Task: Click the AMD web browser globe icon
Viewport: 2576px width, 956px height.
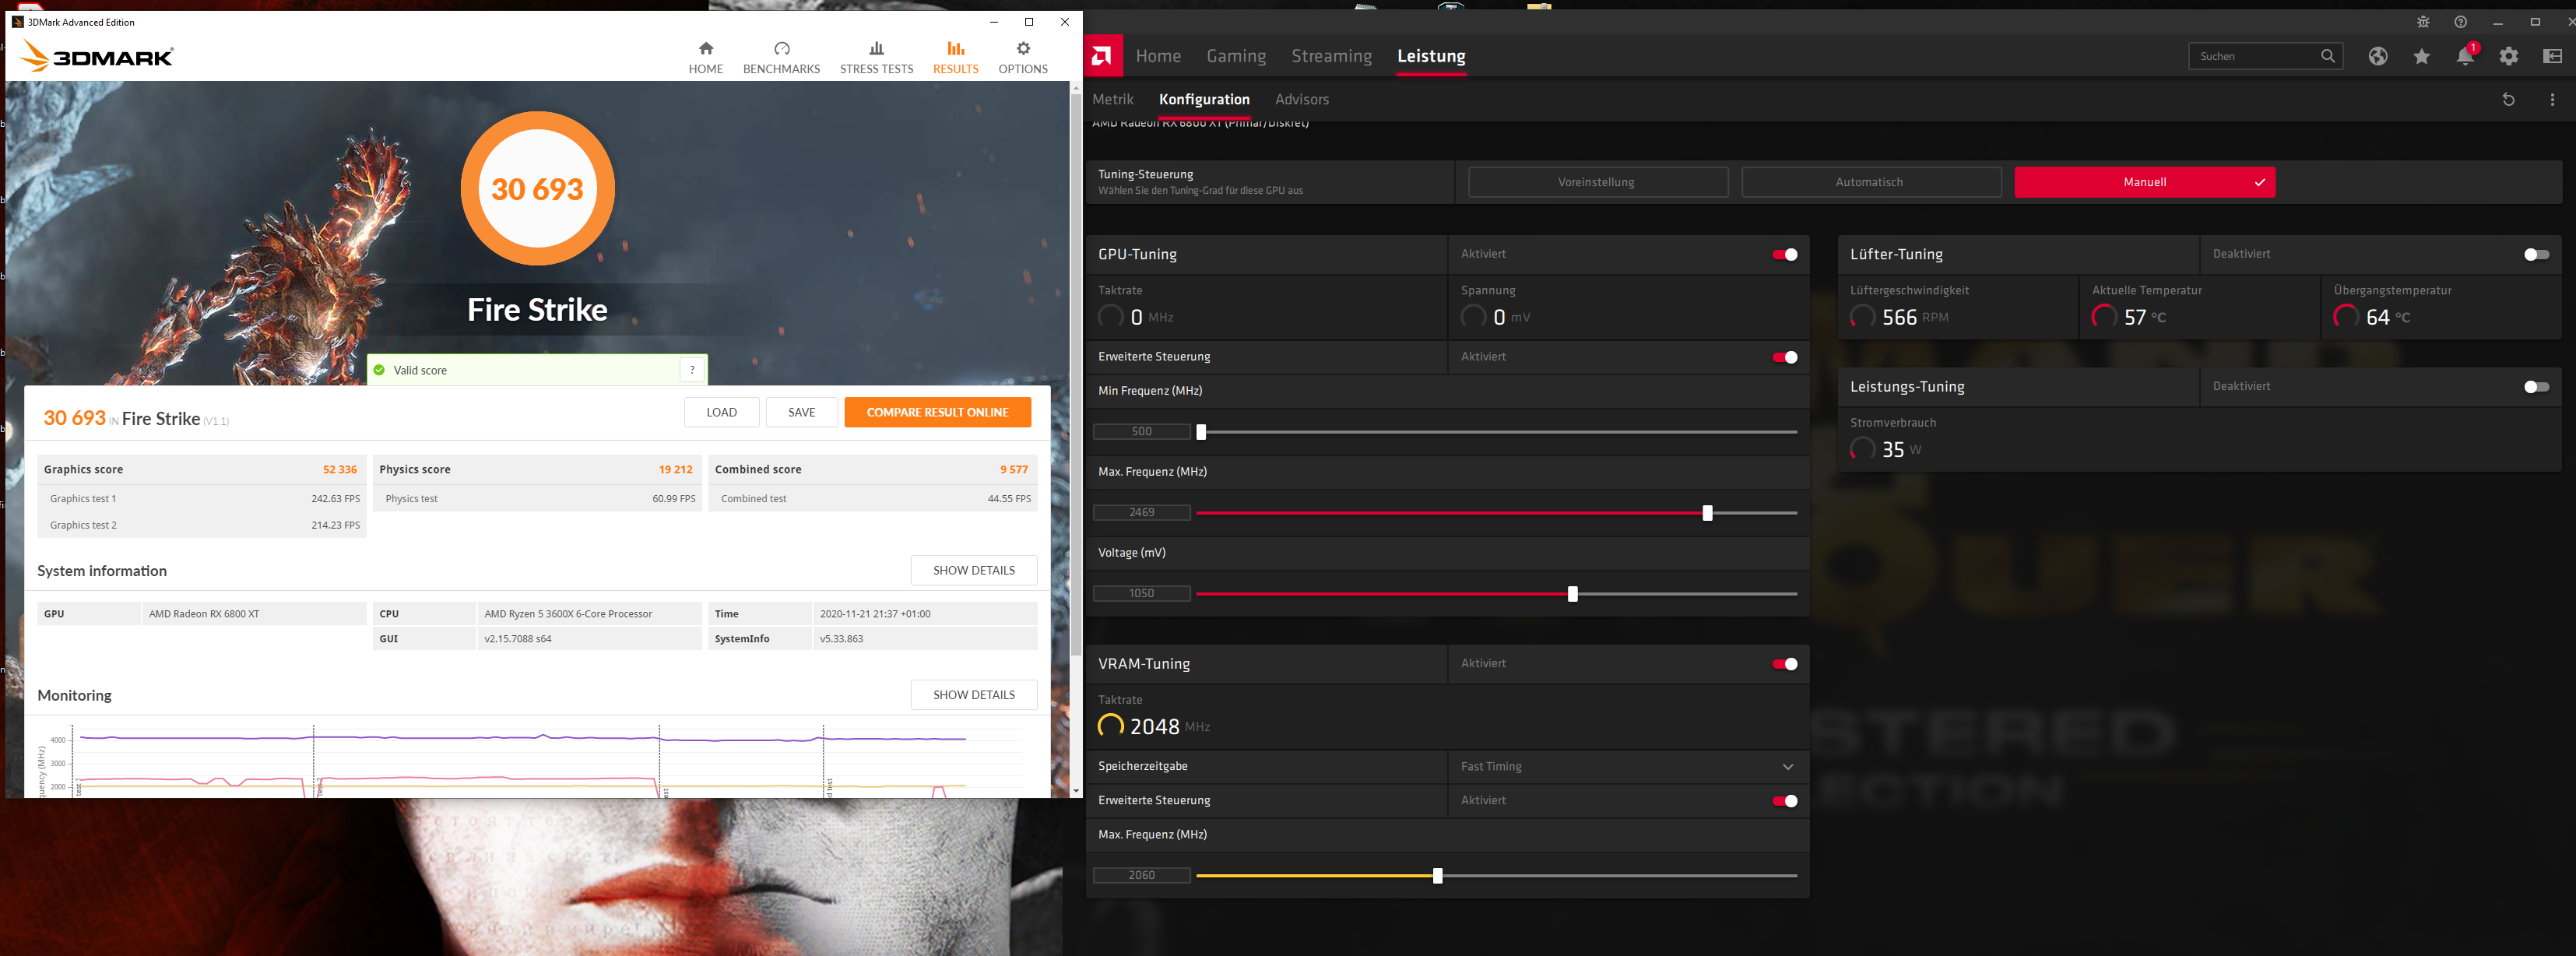Action: click(x=2377, y=57)
